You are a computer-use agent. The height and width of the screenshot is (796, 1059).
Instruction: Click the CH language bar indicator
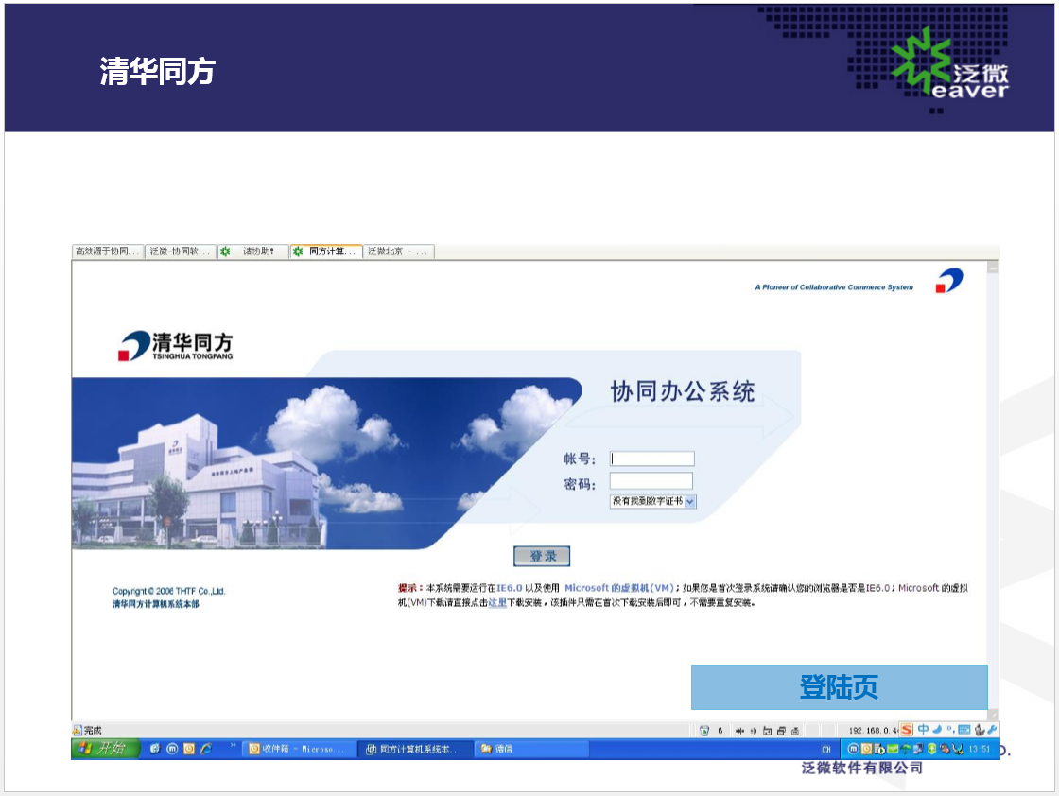pyautogui.click(x=826, y=750)
